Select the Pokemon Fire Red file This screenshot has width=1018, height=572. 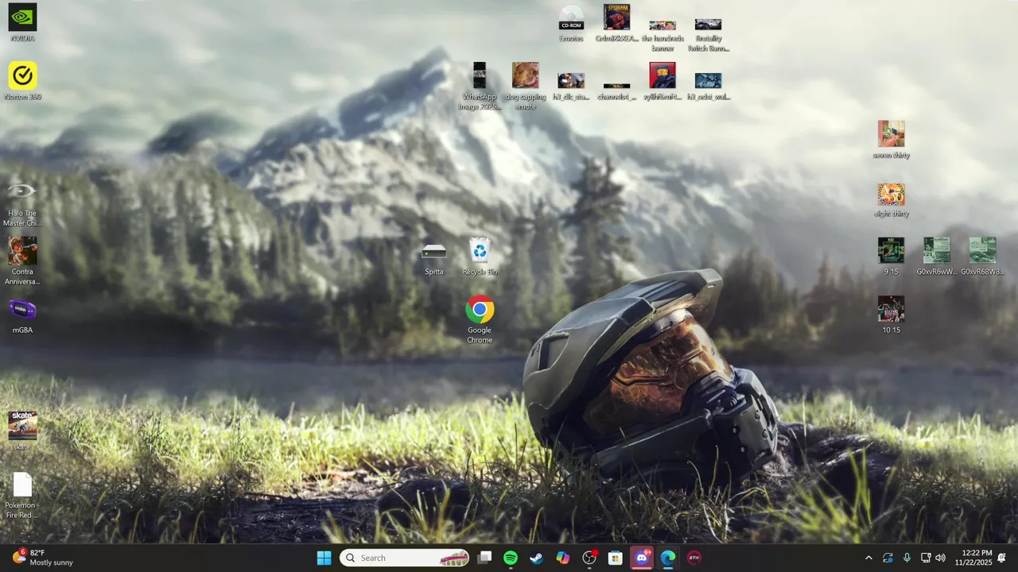[22, 495]
